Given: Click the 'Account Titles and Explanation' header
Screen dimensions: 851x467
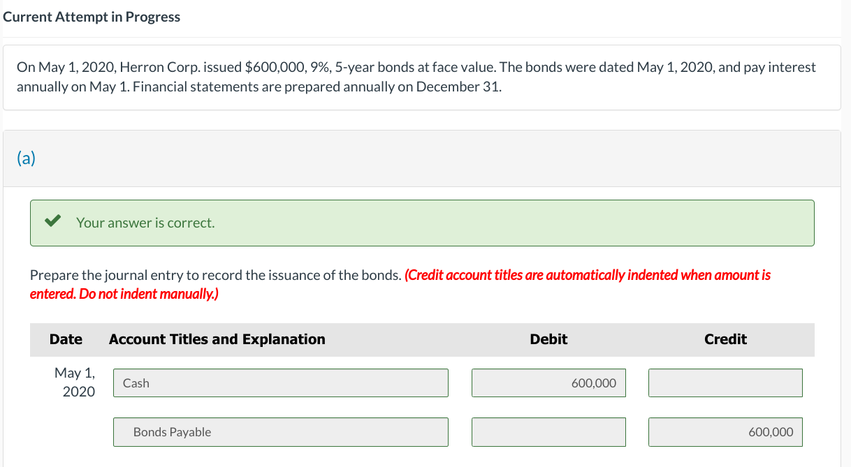Looking at the screenshot, I should [x=217, y=339].
